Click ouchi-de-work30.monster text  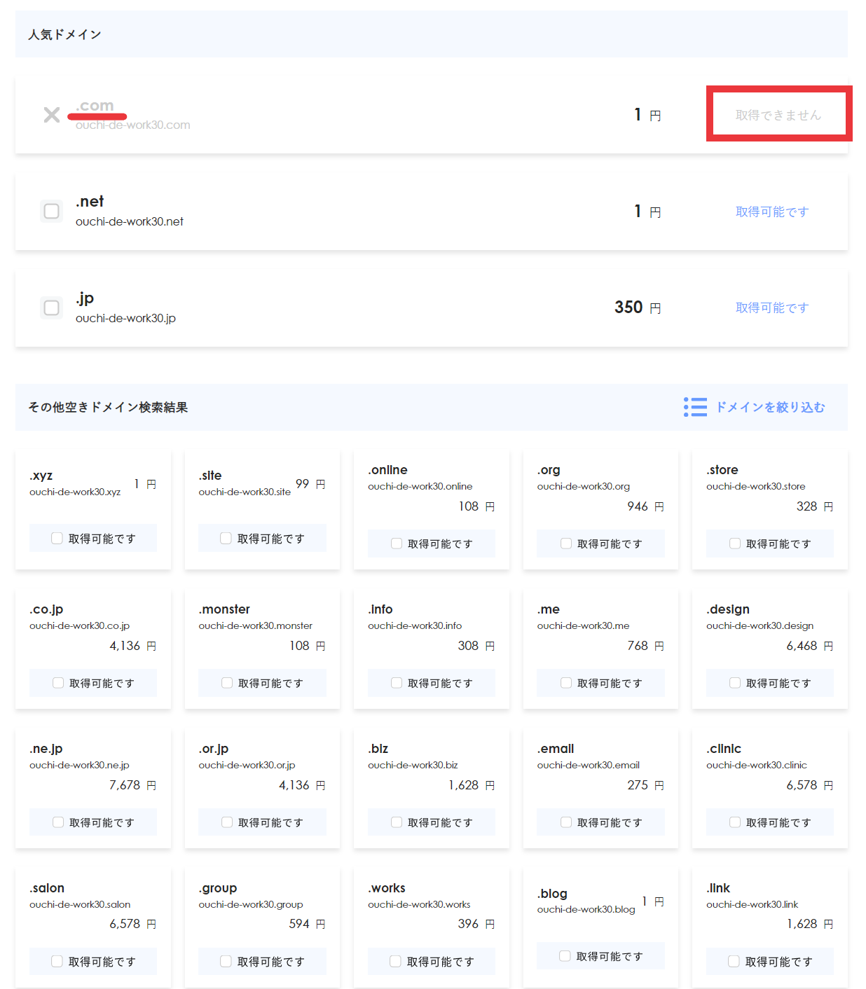[x=256, y=625]
